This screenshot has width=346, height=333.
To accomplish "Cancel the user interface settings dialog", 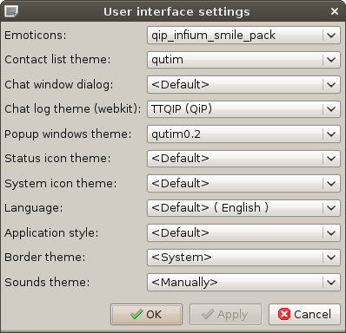I will coord(304,314).
